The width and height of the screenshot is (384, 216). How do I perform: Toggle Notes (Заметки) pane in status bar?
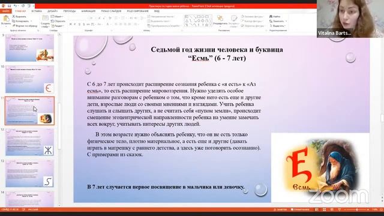[280, 210]
